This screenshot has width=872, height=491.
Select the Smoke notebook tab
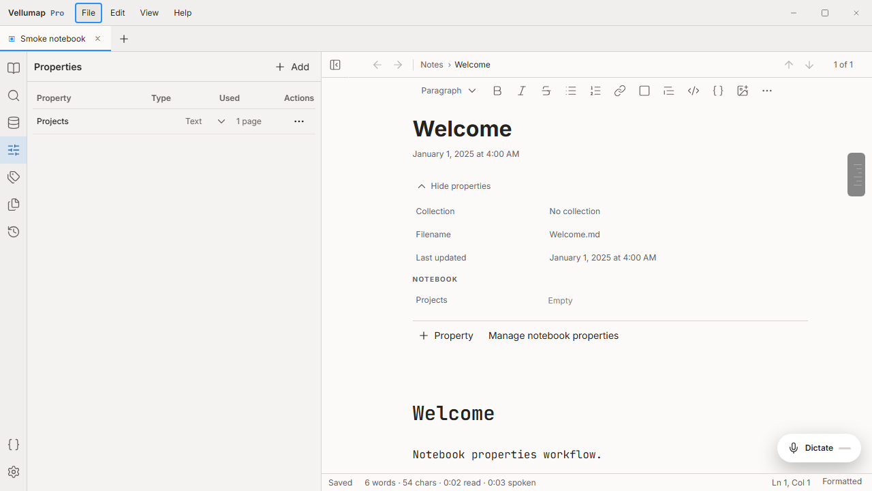(54, 39)
